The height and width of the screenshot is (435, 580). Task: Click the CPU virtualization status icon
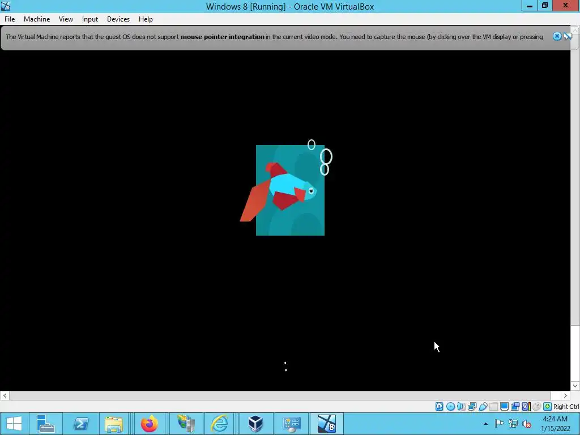coord(526,407)
